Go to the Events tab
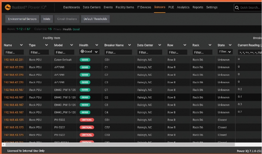Viewport: 262px width, 154px height. [108, 7]
